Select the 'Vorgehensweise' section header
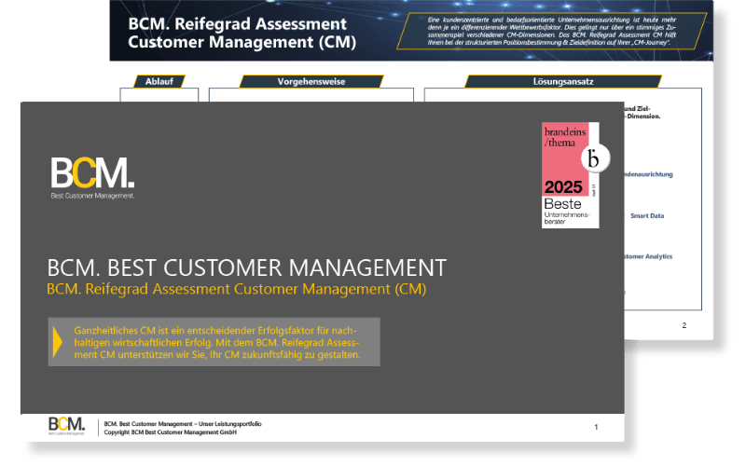The width and height of the screenshot is (746, 466). tap(311, 82)
